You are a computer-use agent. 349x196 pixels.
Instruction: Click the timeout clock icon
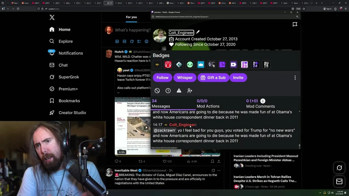point(168,91)
